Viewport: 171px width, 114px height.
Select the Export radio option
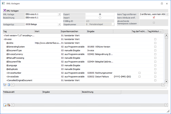pyautogui.click(x=100, y=14)
